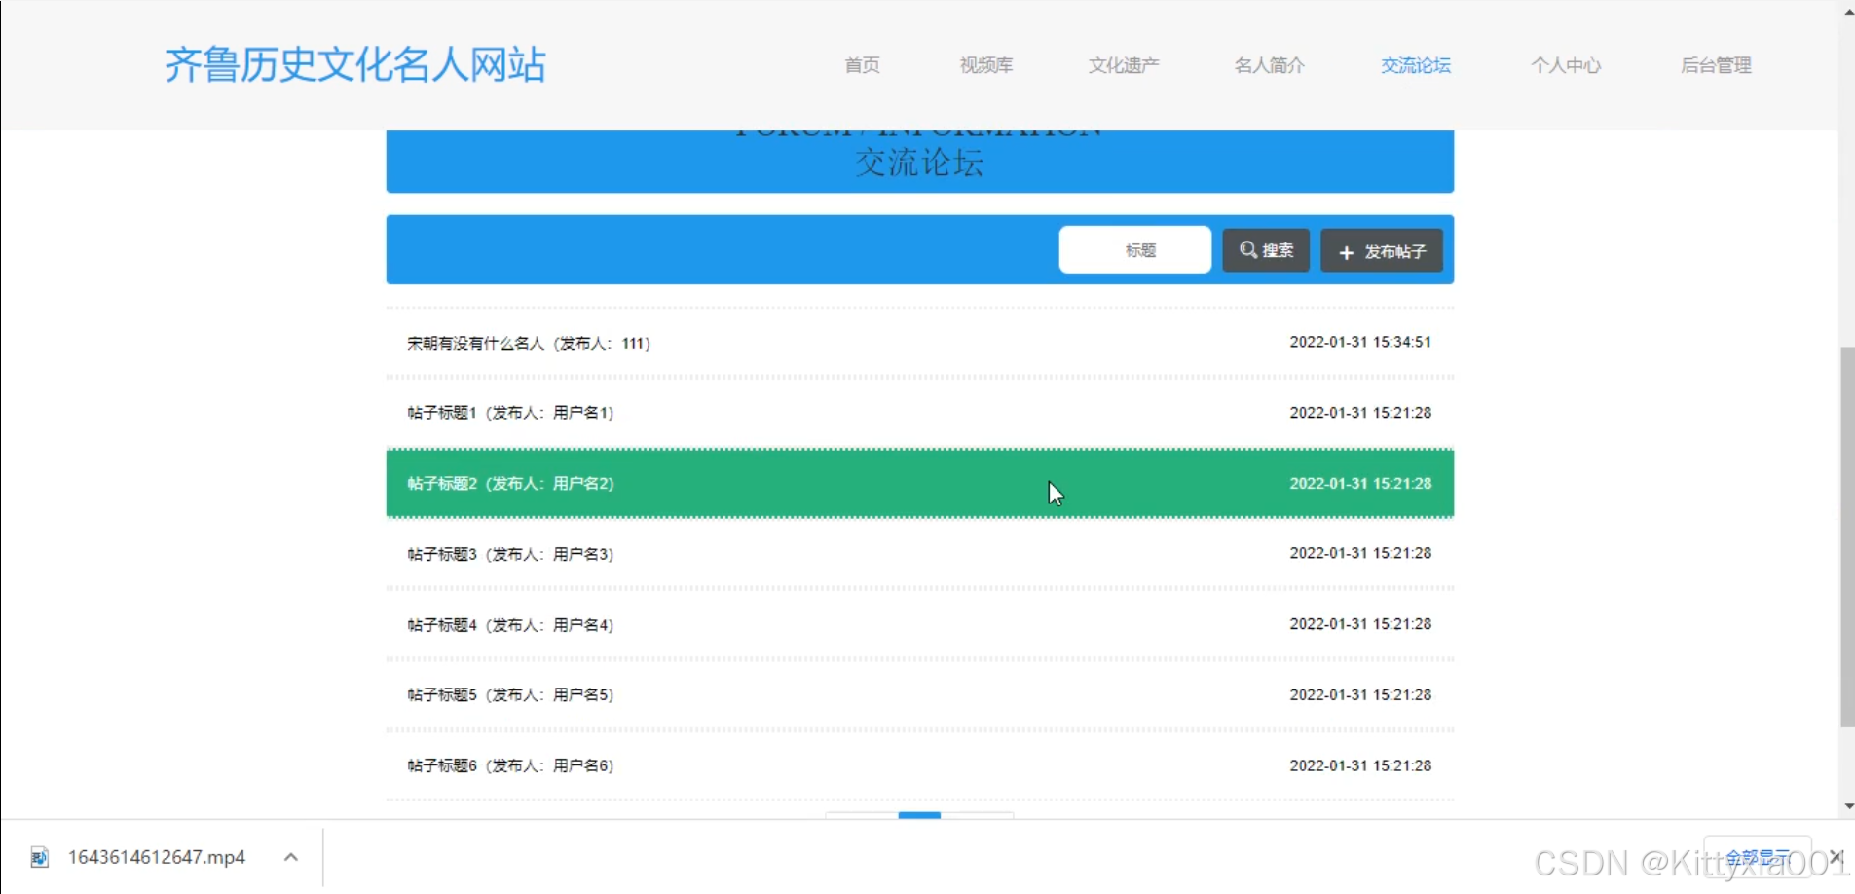Open highlighted post 帖子标题2
Image resolution: width=1855 pixels, height=894 pixels.
920,483
